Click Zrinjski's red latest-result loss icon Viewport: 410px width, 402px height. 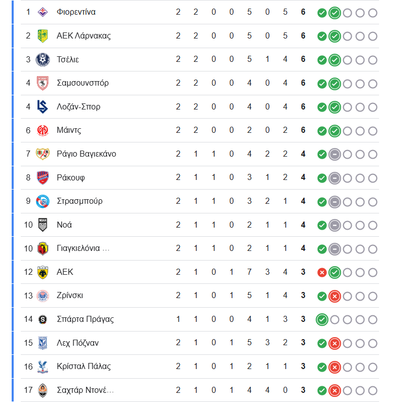(334, 296)
